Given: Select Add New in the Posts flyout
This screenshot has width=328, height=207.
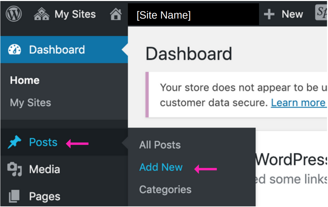Looking at the screenshot, I should (x=161, y=167).
